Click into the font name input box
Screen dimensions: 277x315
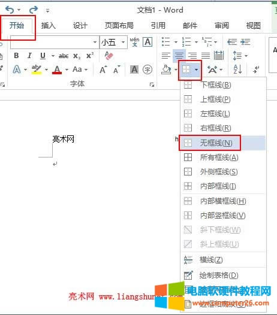[52, 42]
